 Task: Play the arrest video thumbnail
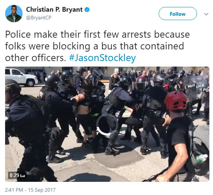point(107,124)
